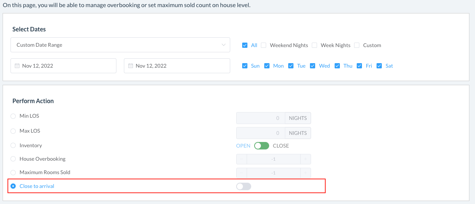
Task: Check the Weekend Nights checkbox
Action: 264,45
